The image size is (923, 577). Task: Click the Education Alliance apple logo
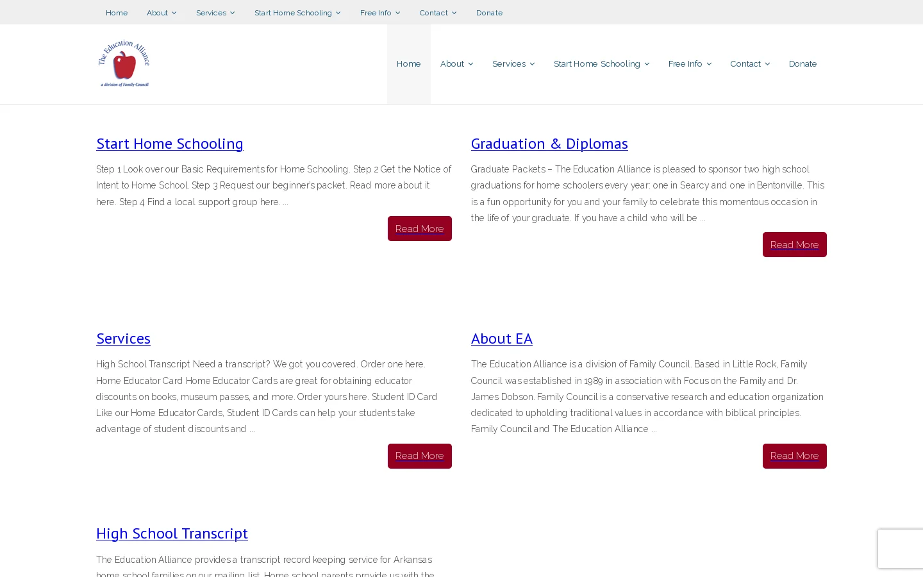[124, 63]
